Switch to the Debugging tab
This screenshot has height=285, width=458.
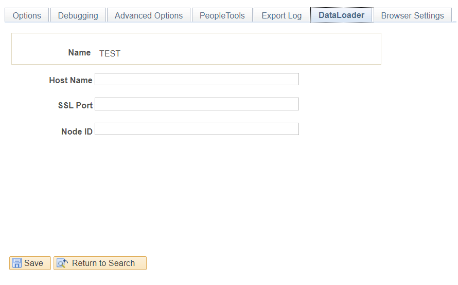(78, 15)
